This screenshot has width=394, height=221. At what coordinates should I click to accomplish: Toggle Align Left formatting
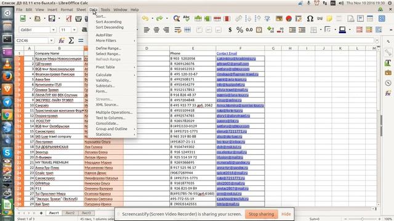coord(147,30)
